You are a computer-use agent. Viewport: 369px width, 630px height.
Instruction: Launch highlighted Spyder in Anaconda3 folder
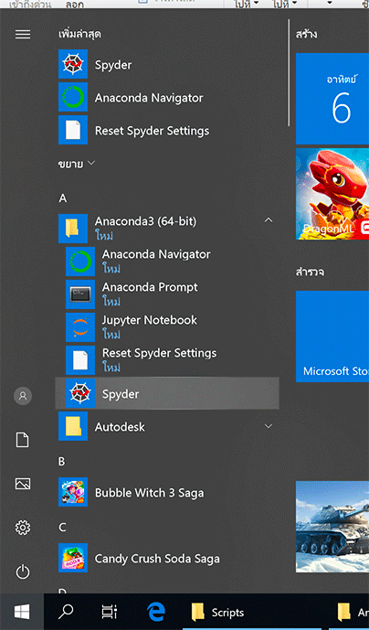pyautogui.click(x=166, y=393)
